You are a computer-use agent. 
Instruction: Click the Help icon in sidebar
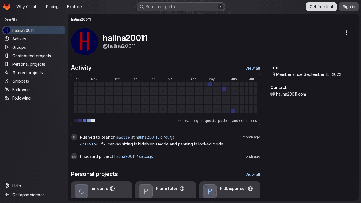[7, 186]
